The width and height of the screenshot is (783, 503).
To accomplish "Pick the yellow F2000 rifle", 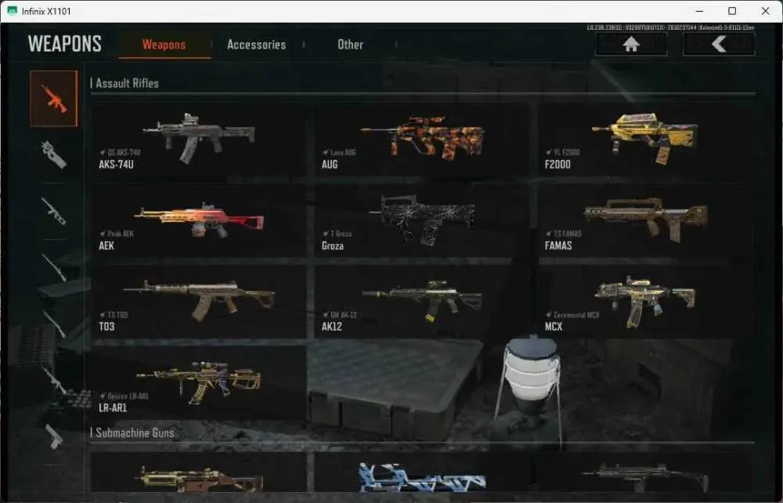I will tap(644, 140).
